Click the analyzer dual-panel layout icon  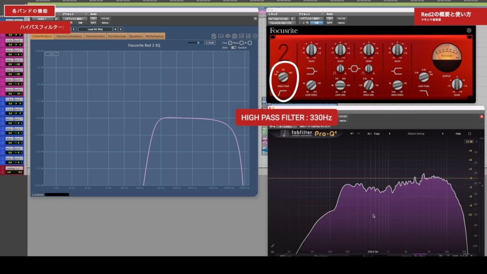tap(241, 36)
